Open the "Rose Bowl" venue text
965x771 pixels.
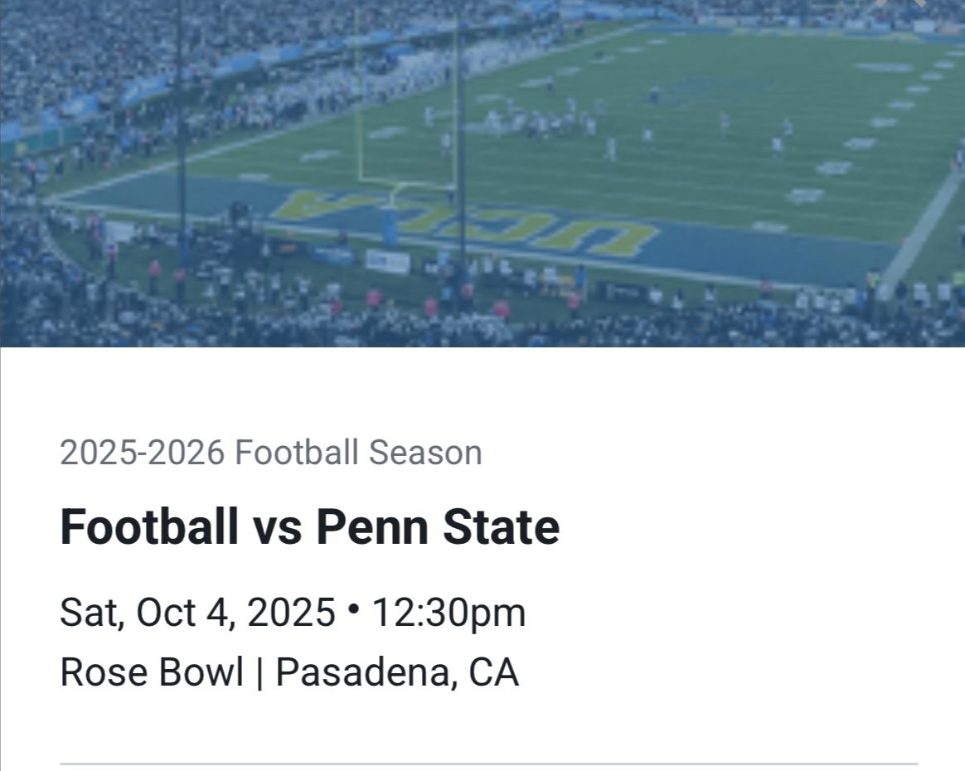(152, 672)
